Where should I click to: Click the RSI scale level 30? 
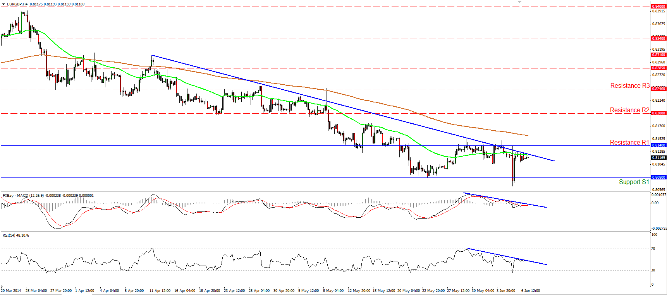click(653, 270)
